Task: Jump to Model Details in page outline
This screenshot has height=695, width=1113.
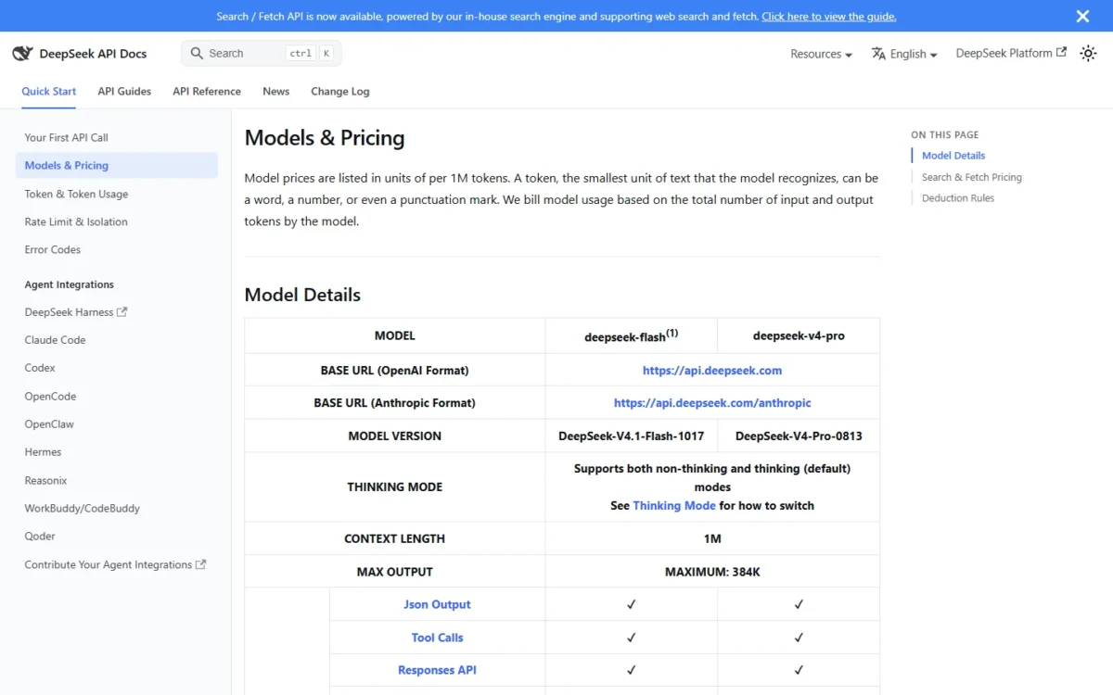Action: point(953,156)
